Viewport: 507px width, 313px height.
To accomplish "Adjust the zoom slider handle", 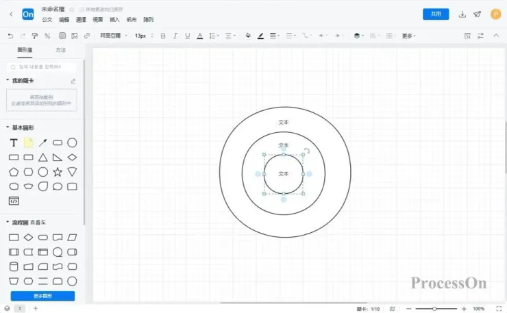I will pos(434,309).
